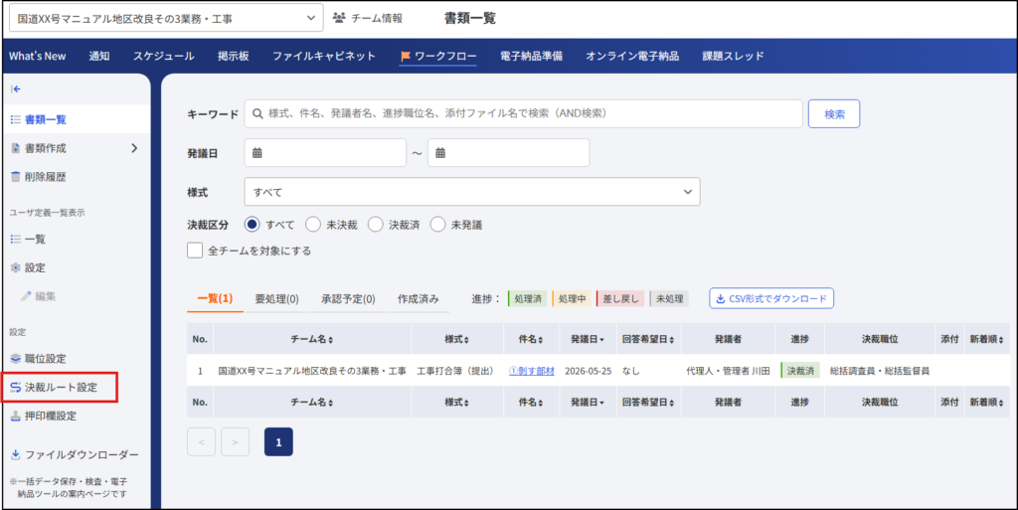Viewport: 1018px width, 510px height.
Task: Click the stamp icon next to 押印欄設定
Action: point(16,416)
